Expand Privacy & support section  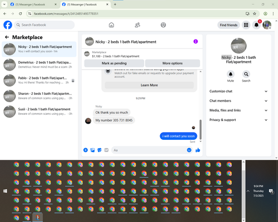tap(239, 120)
